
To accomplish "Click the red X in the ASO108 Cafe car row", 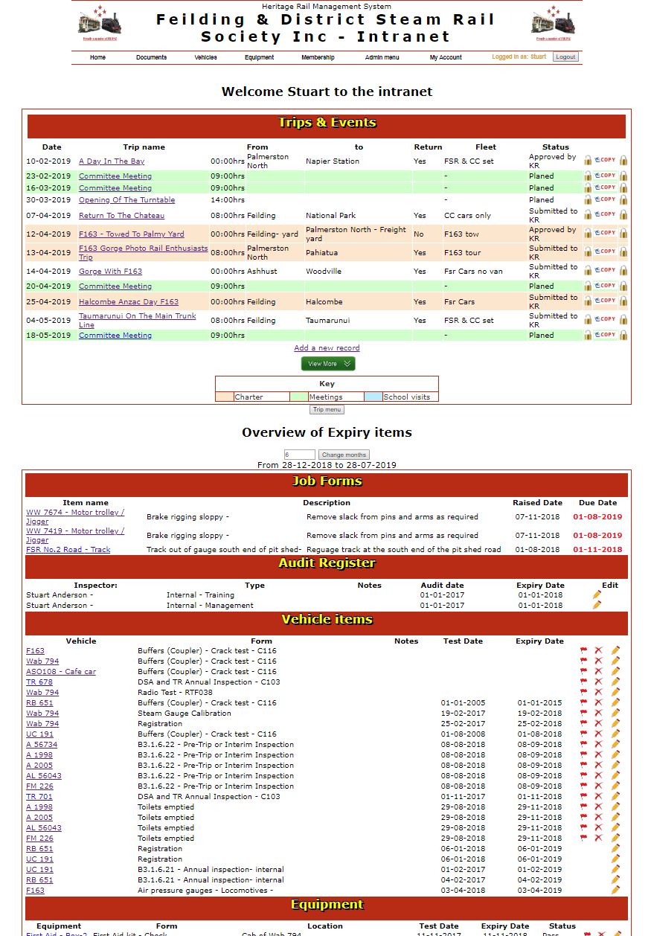I will click(x=599, y=671).
